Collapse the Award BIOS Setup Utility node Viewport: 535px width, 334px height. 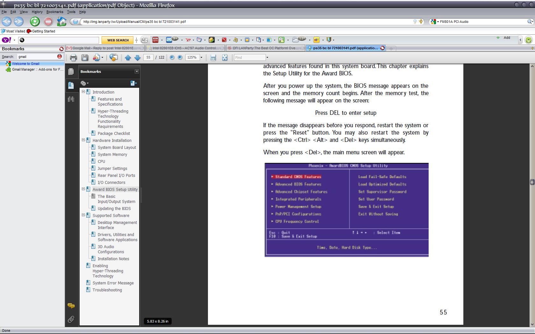[83, 189]
